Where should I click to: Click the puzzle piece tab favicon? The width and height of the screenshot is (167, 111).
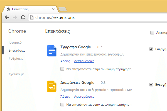coord(9,9)
